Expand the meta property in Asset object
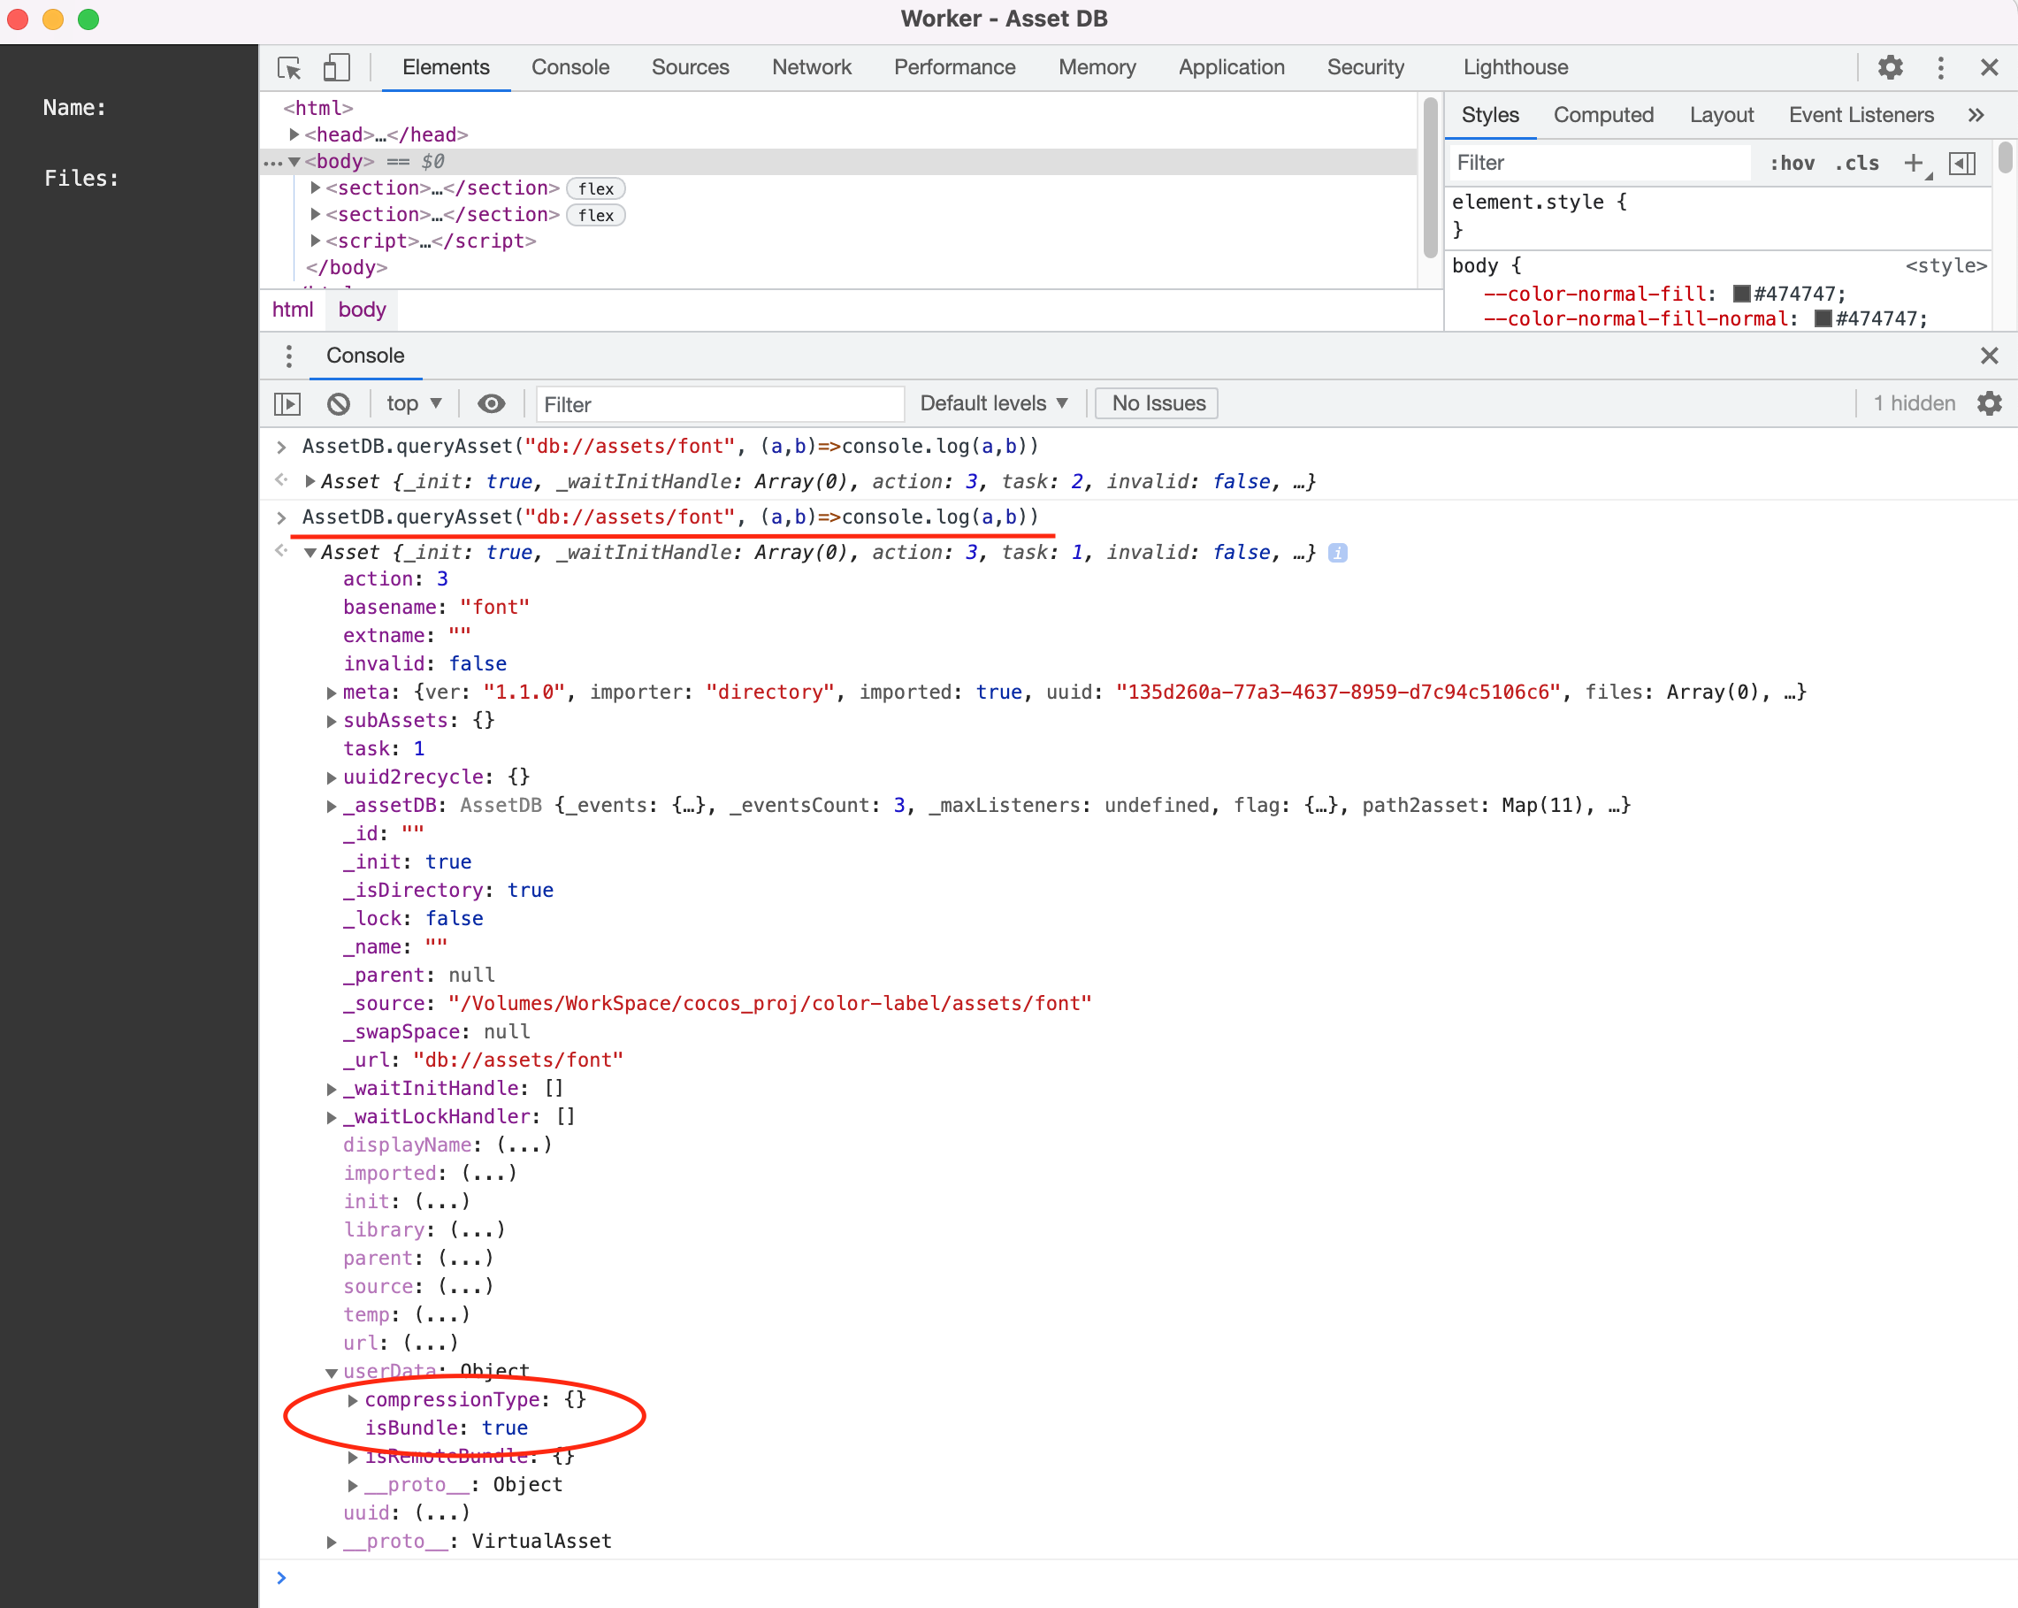 coord(332,693)
